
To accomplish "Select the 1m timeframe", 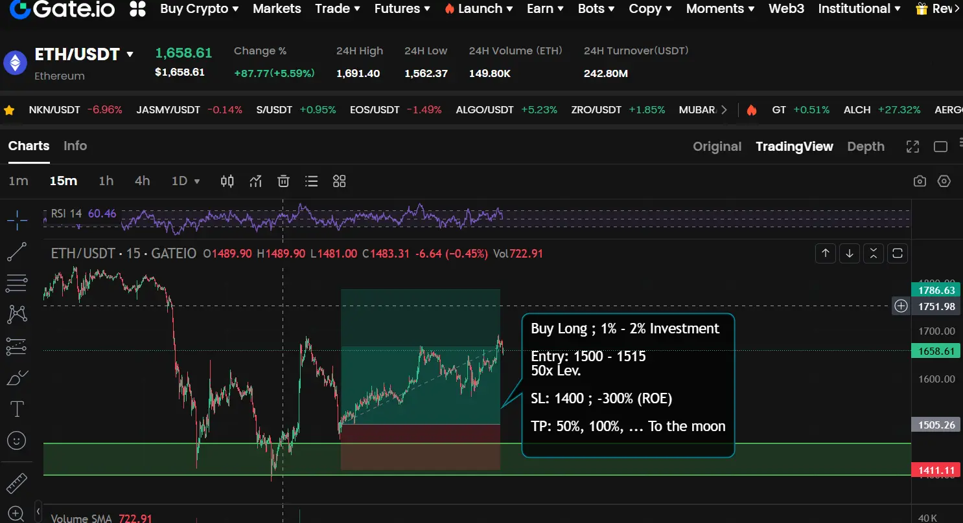I will pyautogui.click(x=18, y=181).
